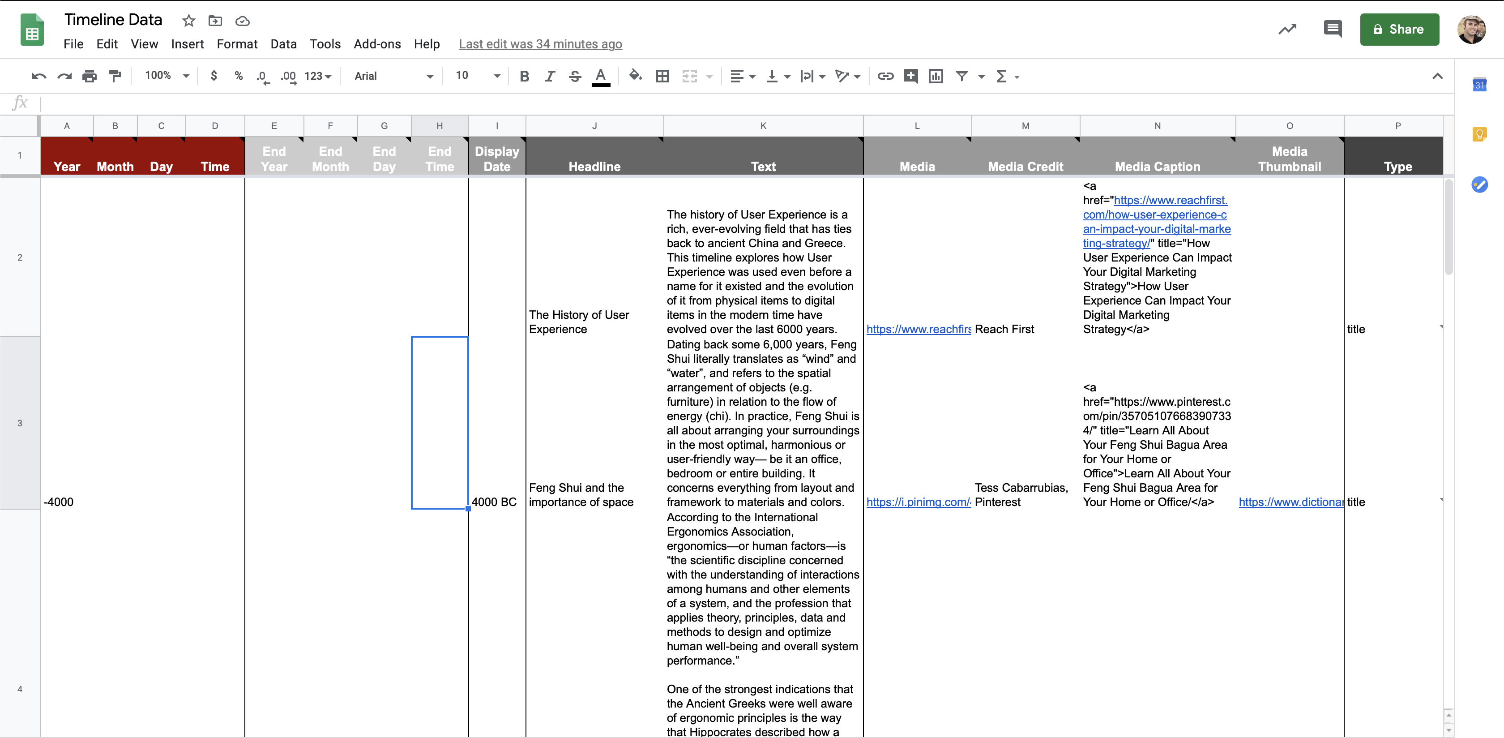Open the Add-ons menu
Viewport: 1504px width, 738px height.
point(376,44)
